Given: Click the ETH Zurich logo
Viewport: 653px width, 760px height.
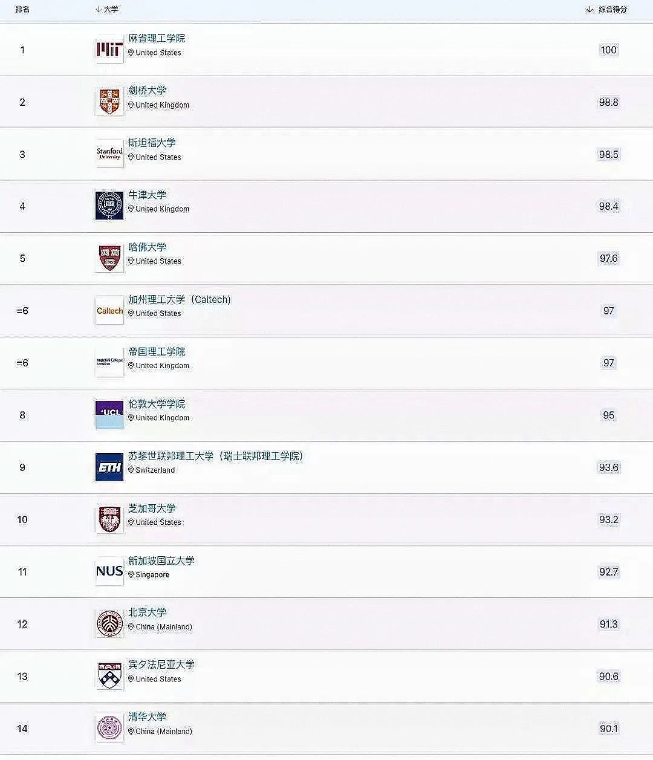Looking at the screenshot, I should click(x=109, y=467).
